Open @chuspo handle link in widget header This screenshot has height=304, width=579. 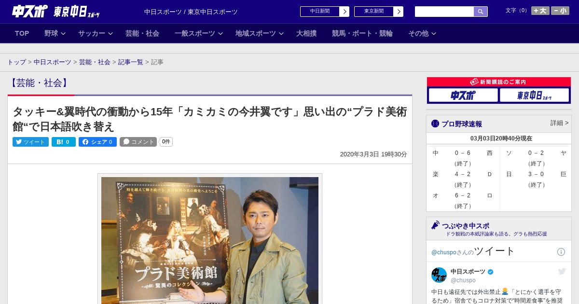443,252
